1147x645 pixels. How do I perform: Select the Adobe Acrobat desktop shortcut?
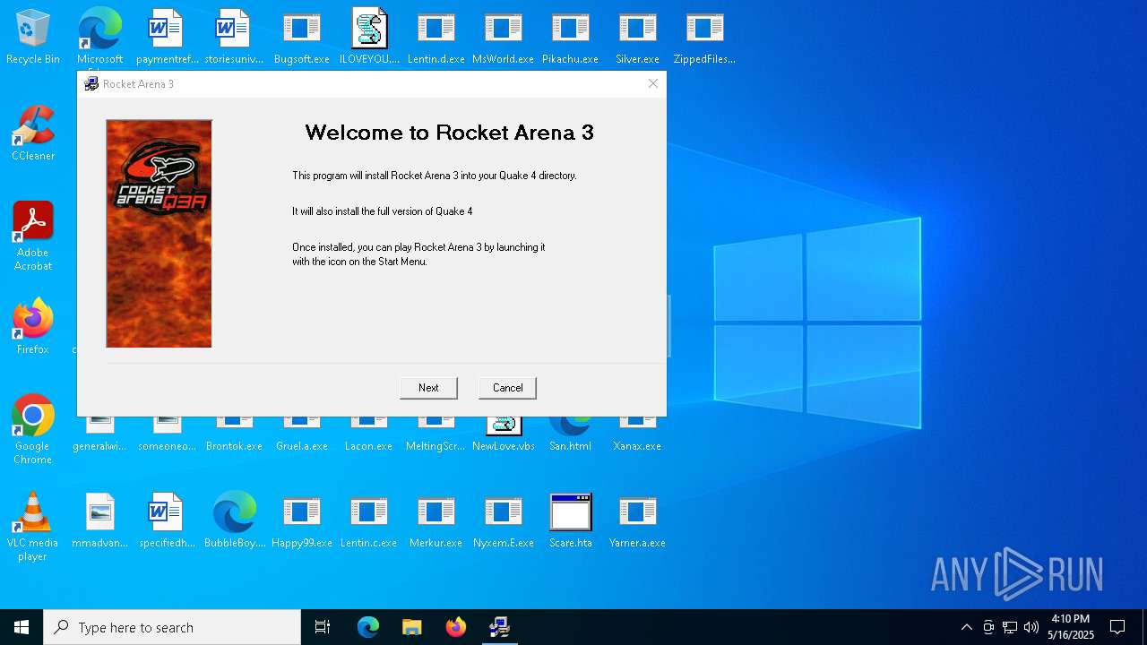click(x=33, y=236)
